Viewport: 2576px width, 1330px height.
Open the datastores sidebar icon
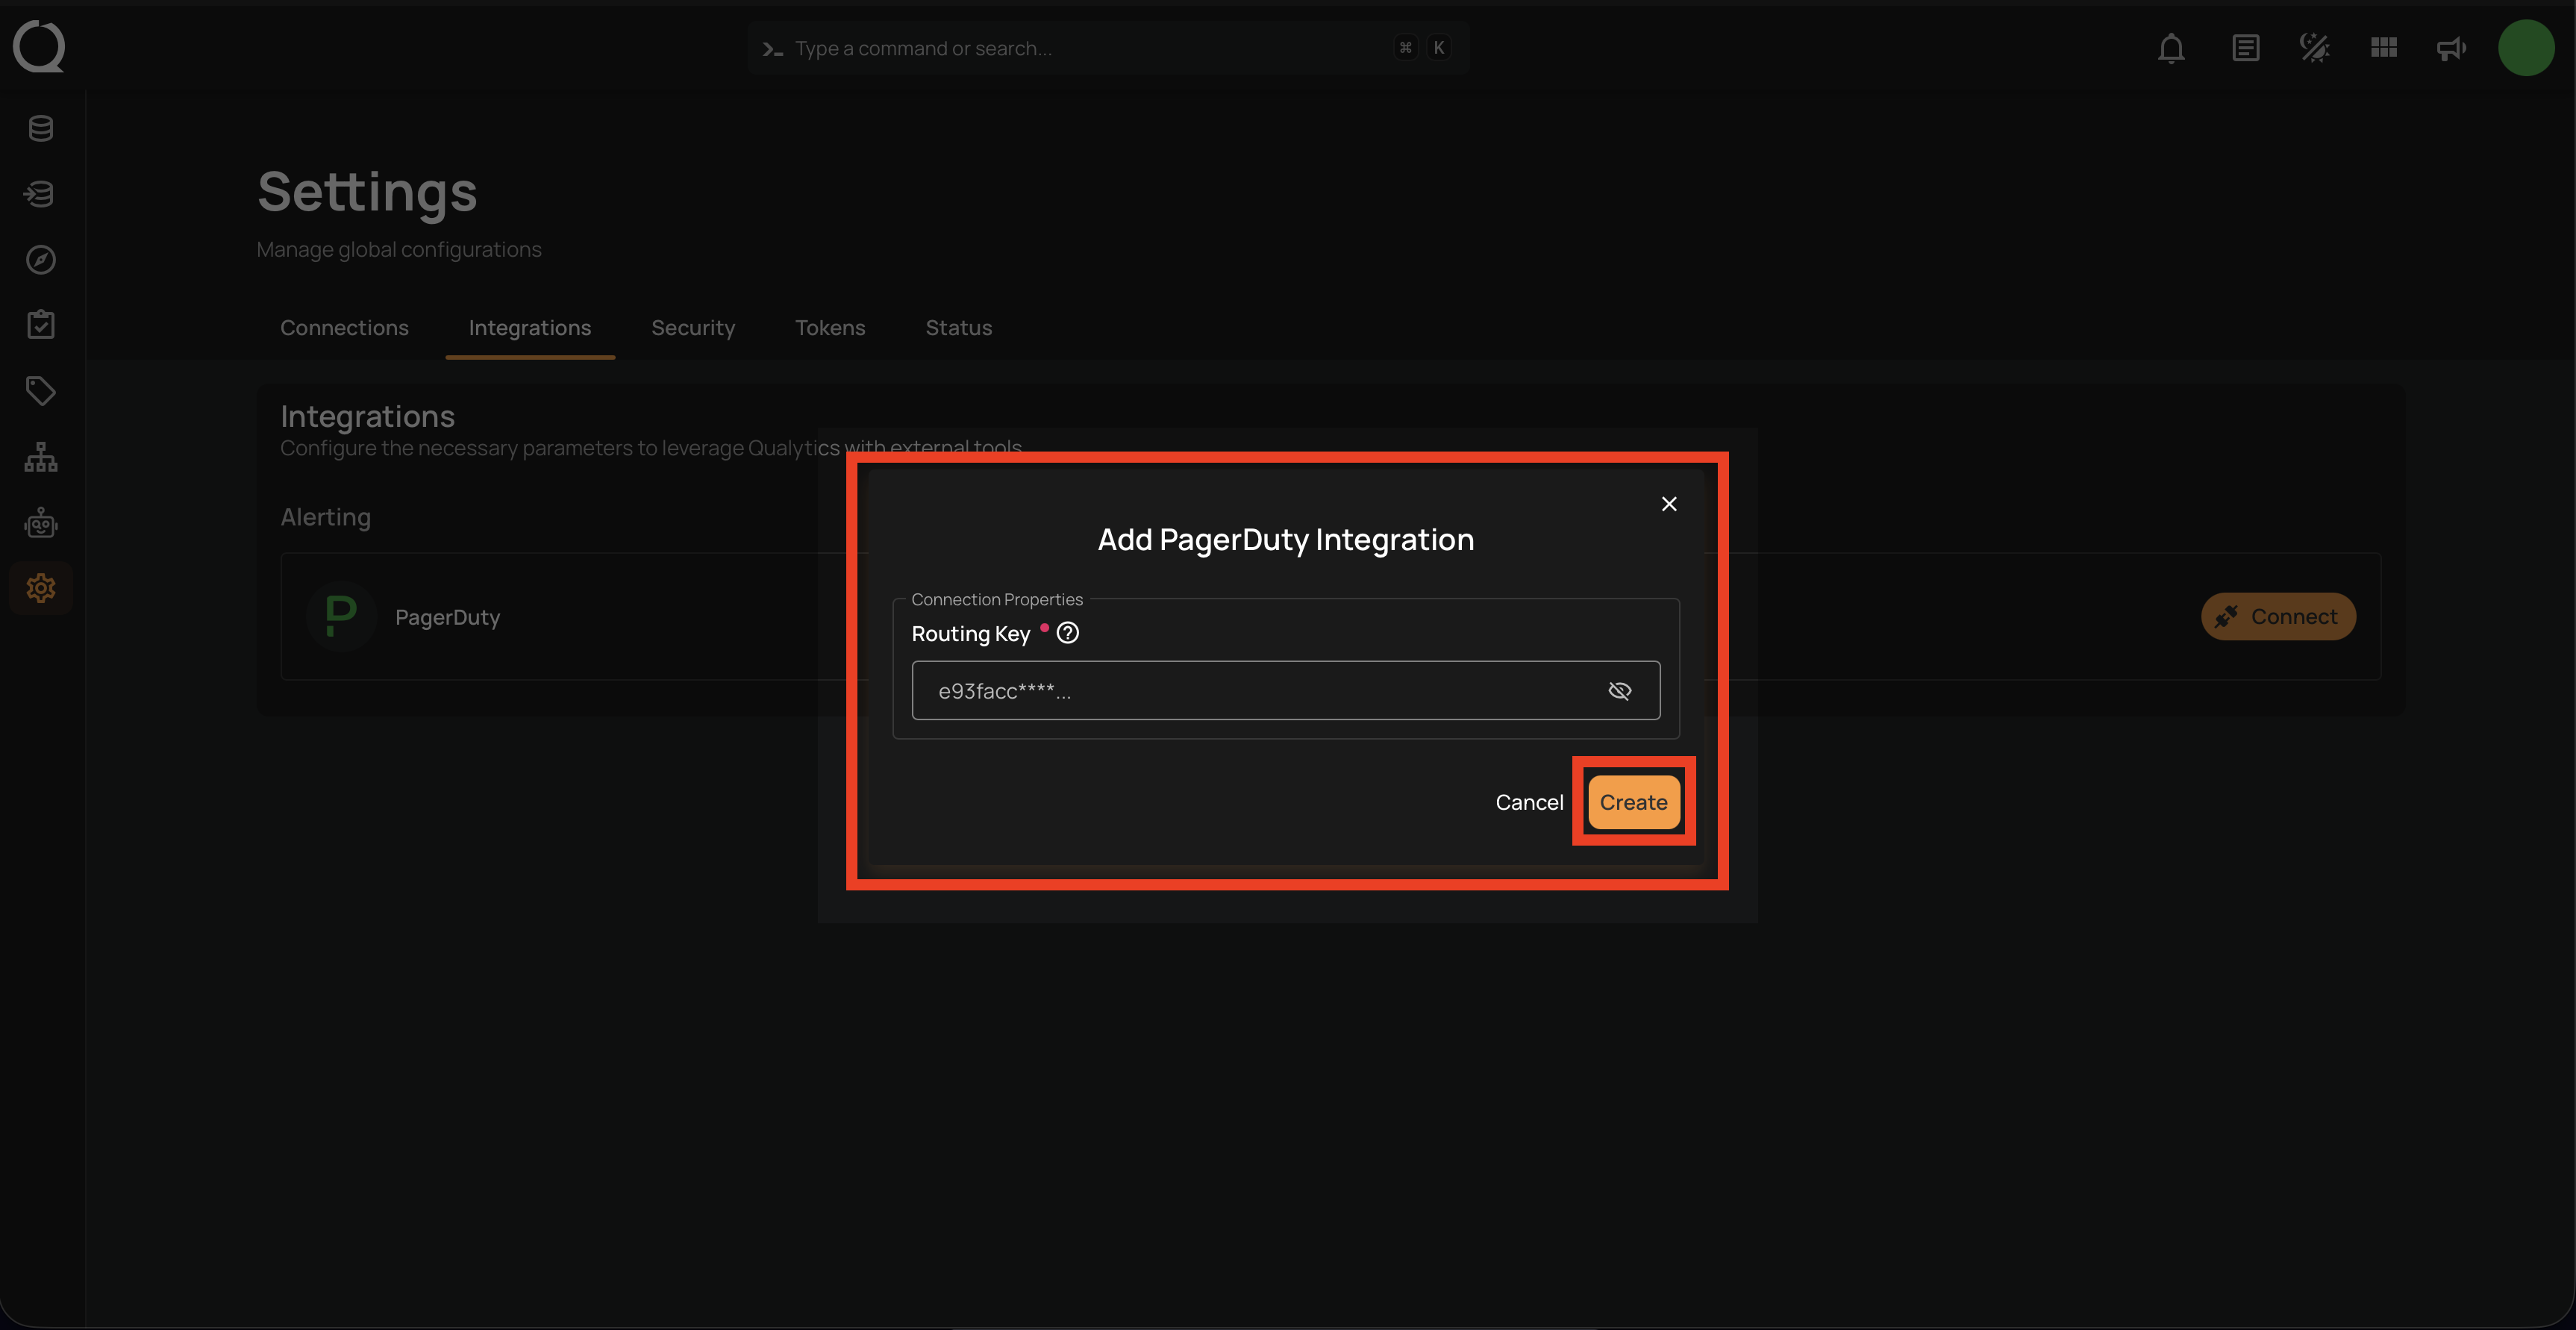click(41, 128)
